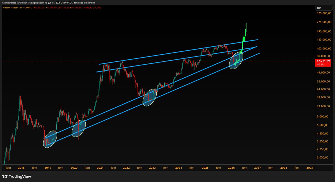This screenshot has height=182, width=335.
Task: Click the 2026 label on time axis
Action: point(231,168)
